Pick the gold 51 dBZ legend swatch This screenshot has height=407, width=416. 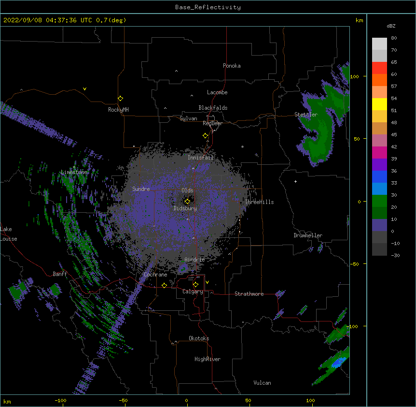click(379, 116)
